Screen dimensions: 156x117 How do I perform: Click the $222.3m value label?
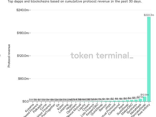pos(149,15)
